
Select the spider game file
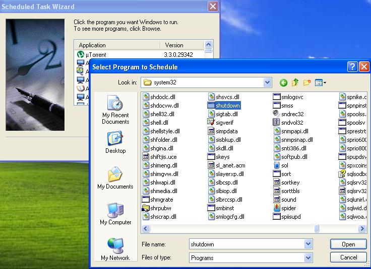tap(284, 208)
